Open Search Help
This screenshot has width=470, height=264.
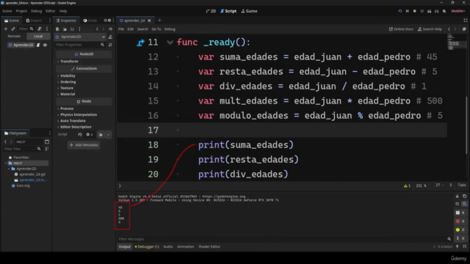[x=430, y=29]
